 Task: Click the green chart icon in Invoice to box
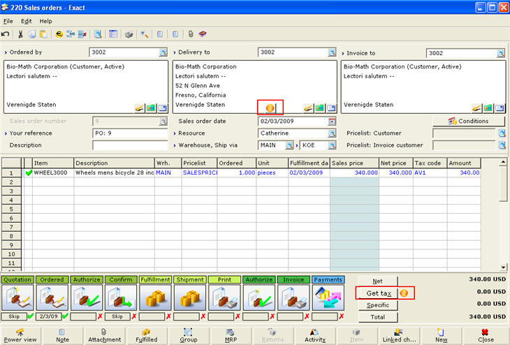488,108
